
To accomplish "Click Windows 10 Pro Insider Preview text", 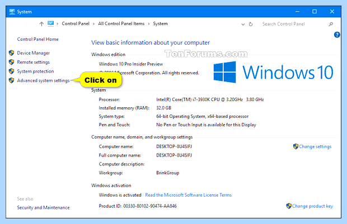I will (x=131, y=64).
